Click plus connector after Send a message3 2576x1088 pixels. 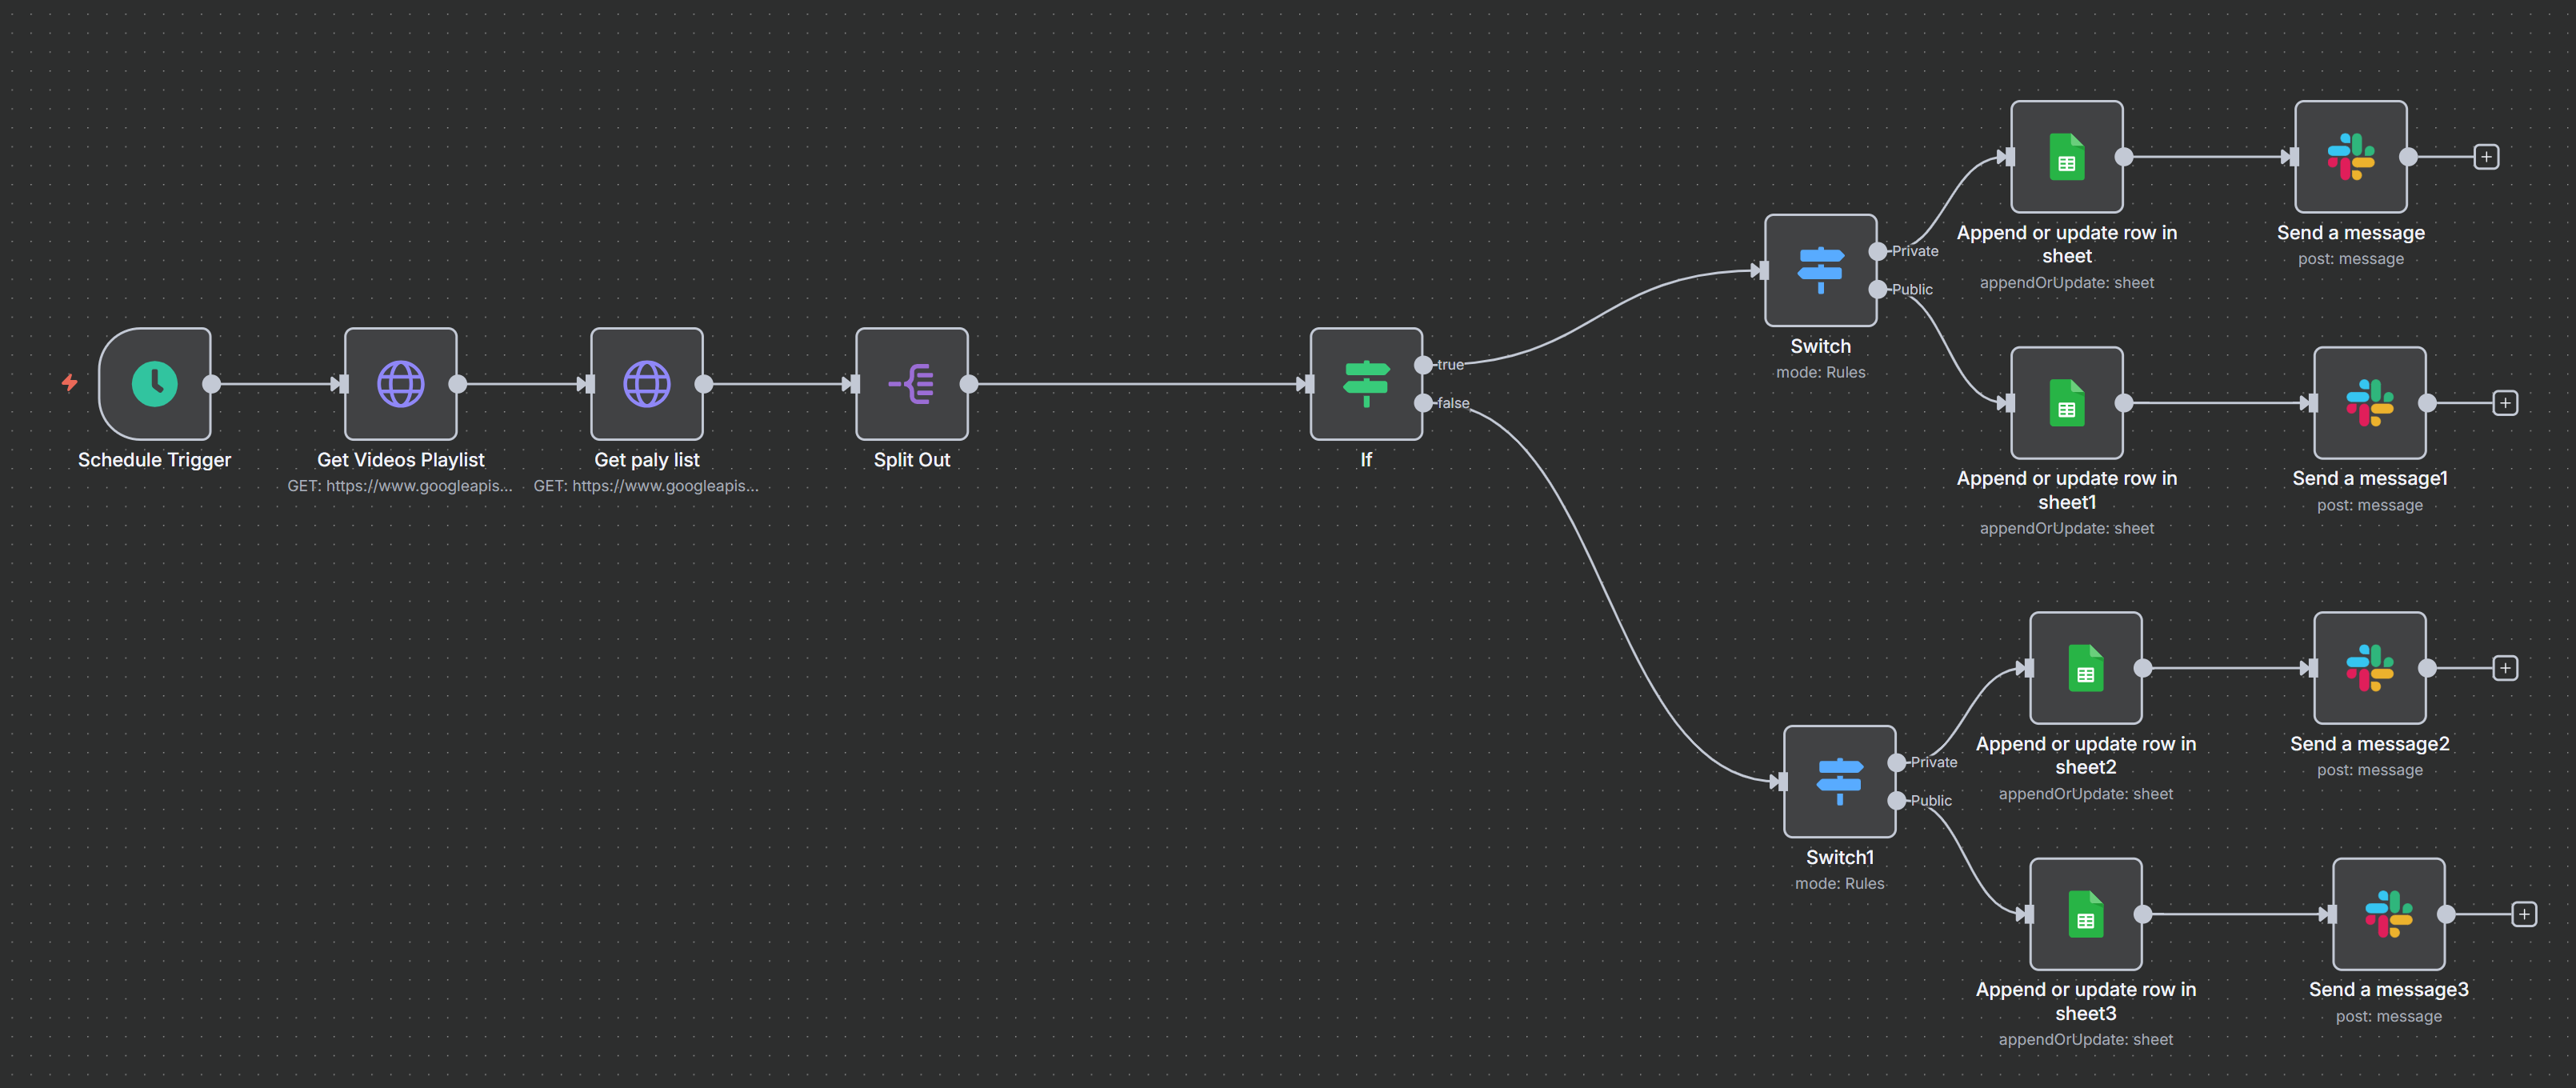2524,914
